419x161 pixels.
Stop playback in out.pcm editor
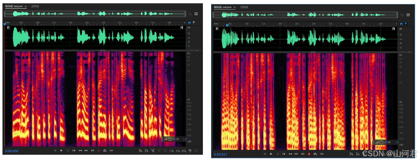tap(265, 154)
